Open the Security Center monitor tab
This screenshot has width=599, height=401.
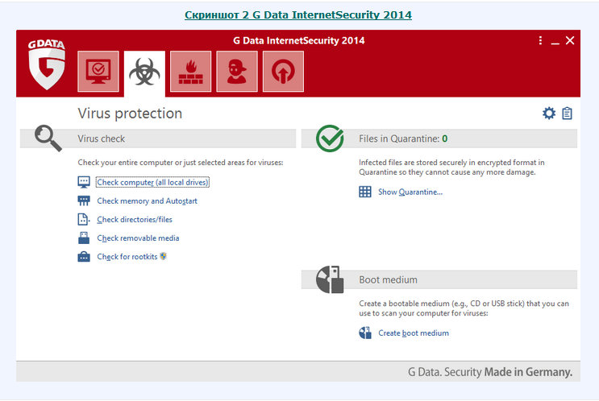pos(98,72)
